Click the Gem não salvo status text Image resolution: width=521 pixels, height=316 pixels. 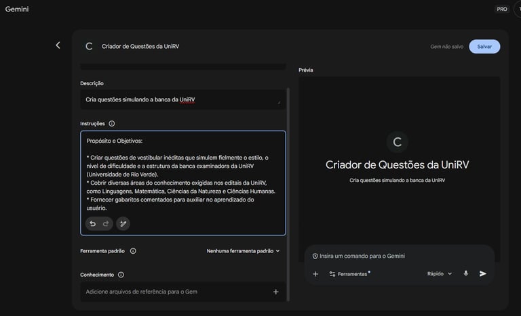tap(446, 47)
